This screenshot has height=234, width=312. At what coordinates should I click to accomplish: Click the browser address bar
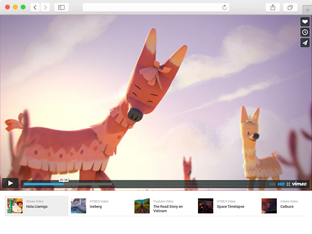[156, 7]
